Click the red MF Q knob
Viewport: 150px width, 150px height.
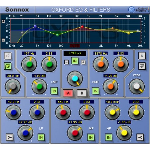[87, 112]
